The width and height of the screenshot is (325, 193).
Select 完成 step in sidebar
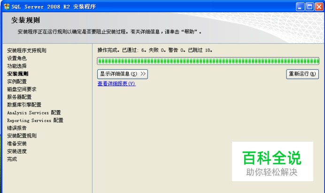[x=12, y=159]
